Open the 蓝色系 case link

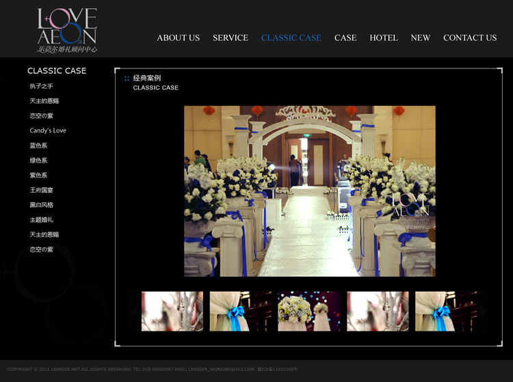point(38,146)
